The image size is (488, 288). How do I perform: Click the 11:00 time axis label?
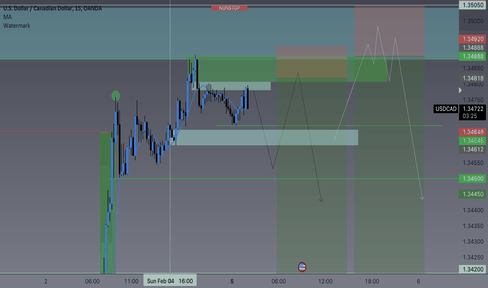click(131, 282)
